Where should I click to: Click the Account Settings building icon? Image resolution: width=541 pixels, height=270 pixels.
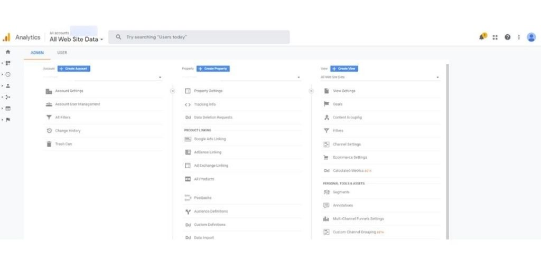point(49,91)
